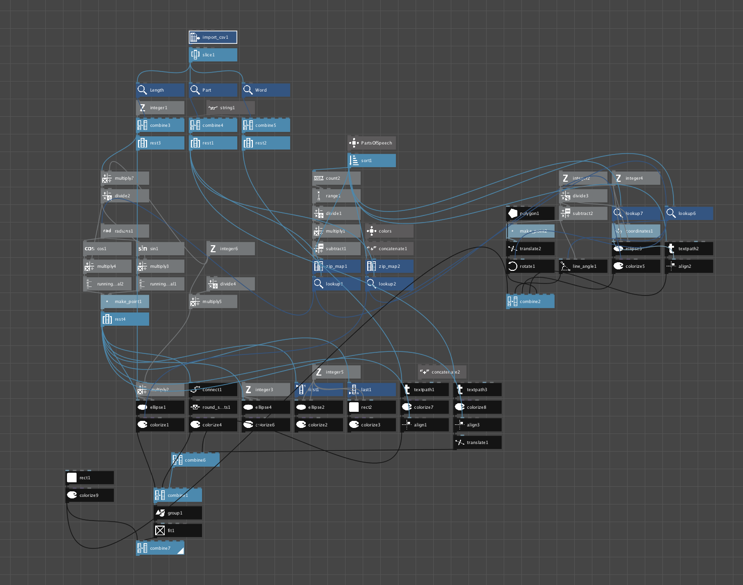Click the translate1 node
This screenshot has width=743, height=585.
478,443
